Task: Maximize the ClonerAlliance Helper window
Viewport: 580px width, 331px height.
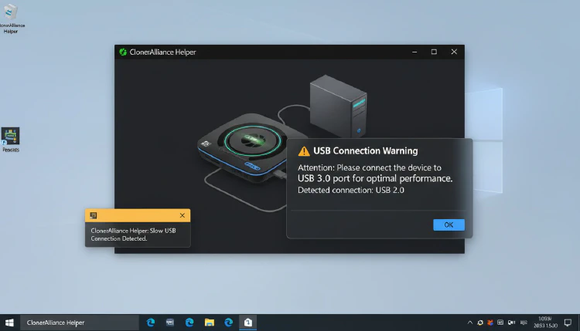Action: pyautogui.click(x=434, y=52)
